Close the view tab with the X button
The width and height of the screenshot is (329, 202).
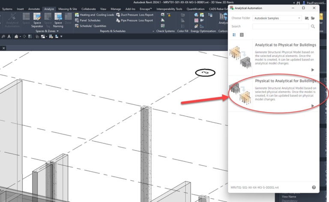pos(3,48)
